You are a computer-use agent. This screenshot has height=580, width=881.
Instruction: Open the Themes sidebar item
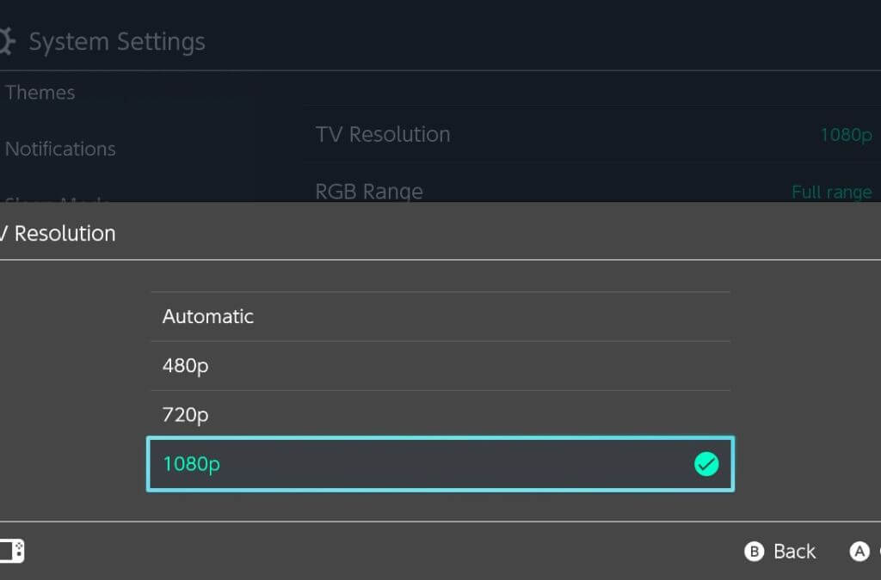[40, 93]
